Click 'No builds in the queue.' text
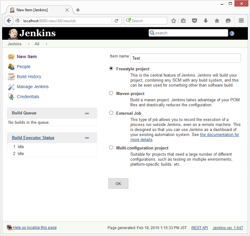Image resolution: width=250 pixels, height=236 pixels. click(29, 123)
